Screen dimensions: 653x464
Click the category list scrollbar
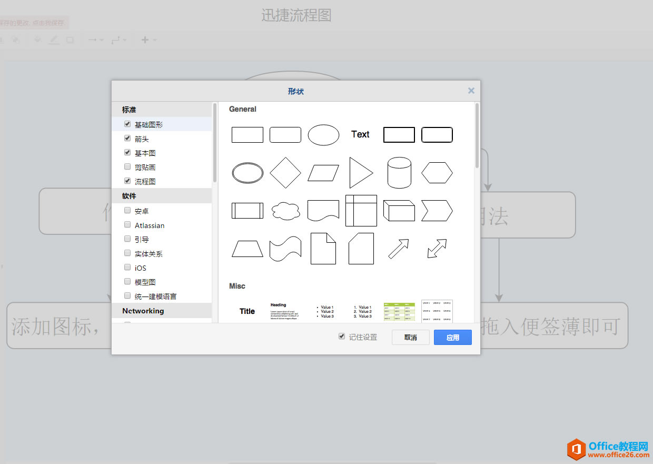[x=215, y=143]
